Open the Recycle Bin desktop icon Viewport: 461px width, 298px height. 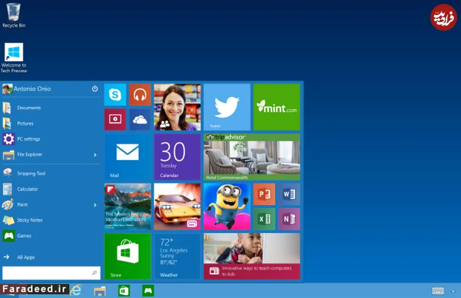click(14, 15)
